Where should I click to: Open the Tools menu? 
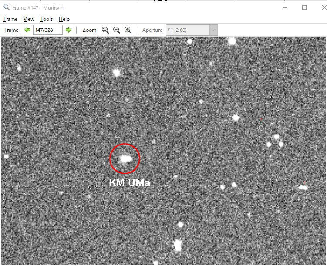click(47, 19)
